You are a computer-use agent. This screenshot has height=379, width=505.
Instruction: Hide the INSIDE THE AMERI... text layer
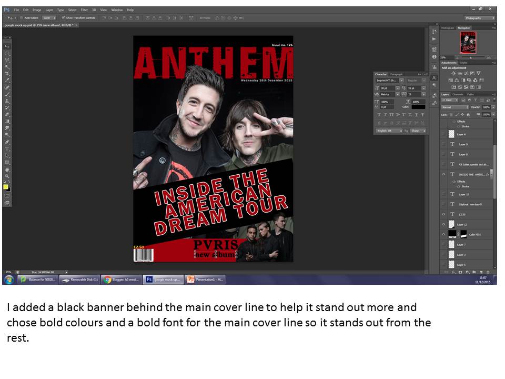pos(443,174)
